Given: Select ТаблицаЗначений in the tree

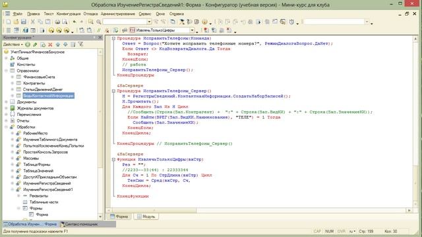Looking at the screenshot, I should point(38,171).
